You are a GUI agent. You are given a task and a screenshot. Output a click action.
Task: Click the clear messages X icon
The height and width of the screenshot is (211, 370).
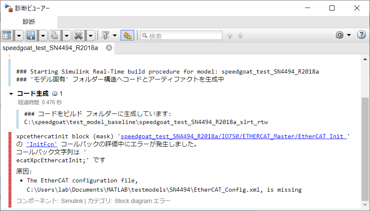pyautogui.click(x=78, y=35)
